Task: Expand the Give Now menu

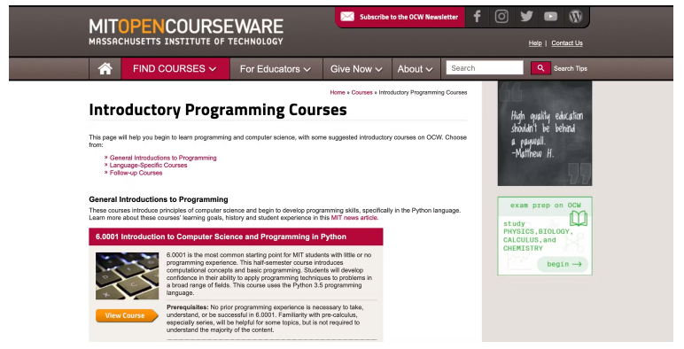Action: tap(356, 69)
